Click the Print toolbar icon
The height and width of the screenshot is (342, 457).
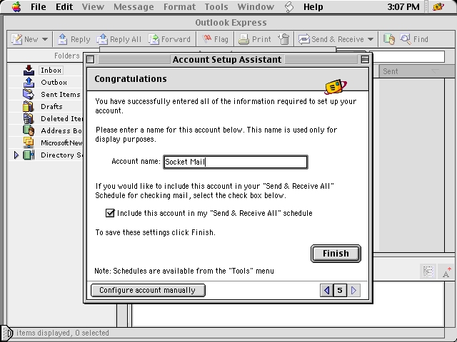click(x=243, y=39)
